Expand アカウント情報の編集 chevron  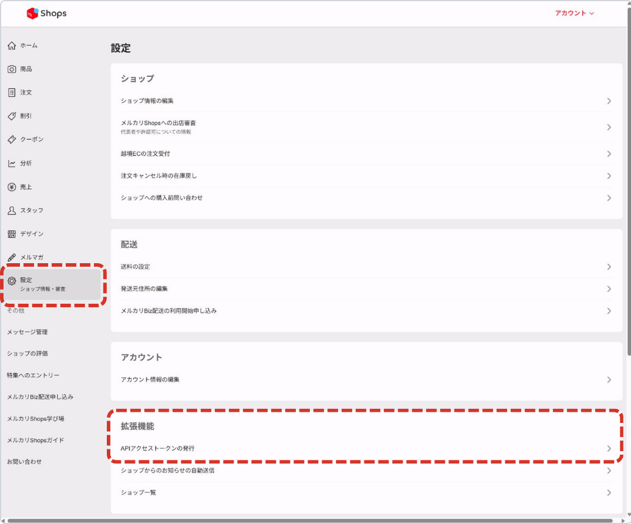tap(609, 380)
